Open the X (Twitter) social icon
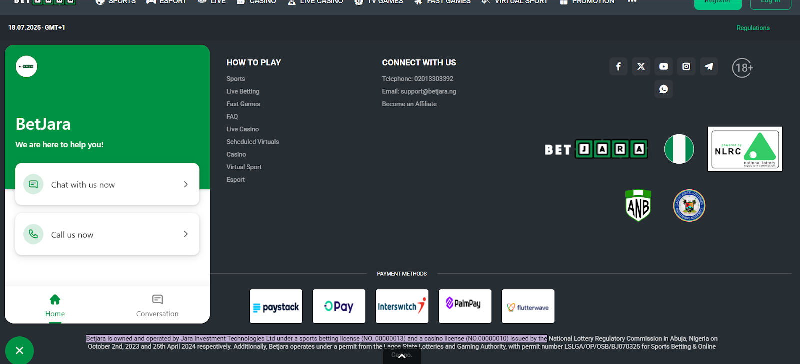800x364 pixels. tap(641, 66)
